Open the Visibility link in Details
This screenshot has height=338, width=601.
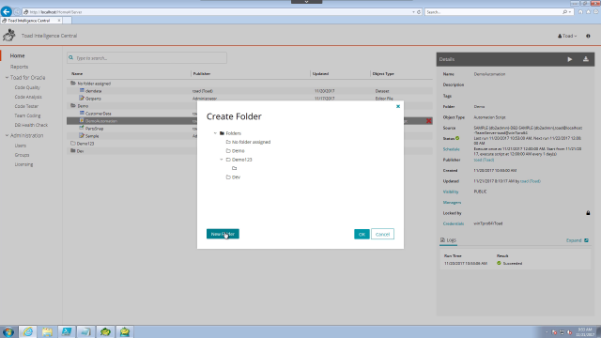click(451, 192)
